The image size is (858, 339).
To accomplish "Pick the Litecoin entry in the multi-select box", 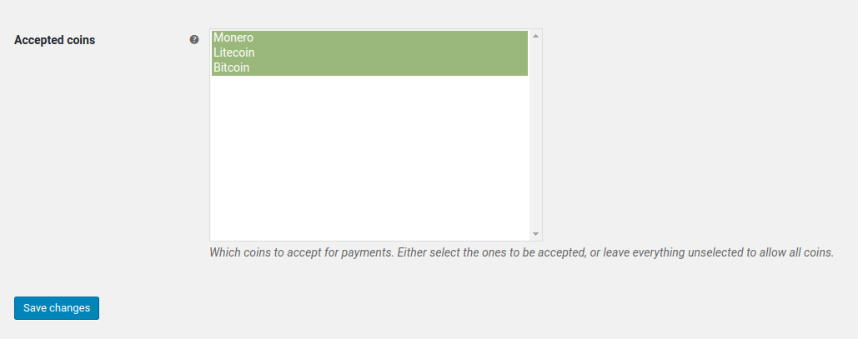I will [370, 53].
